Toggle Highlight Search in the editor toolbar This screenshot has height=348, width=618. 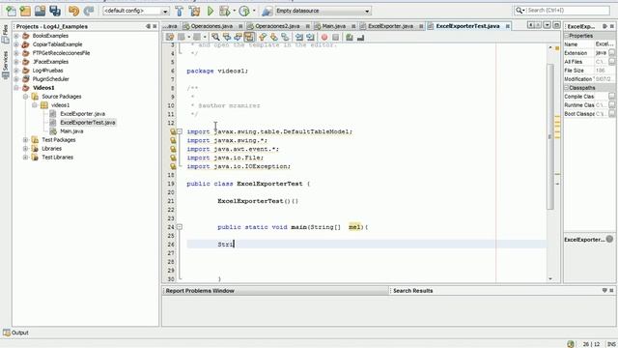249,37
